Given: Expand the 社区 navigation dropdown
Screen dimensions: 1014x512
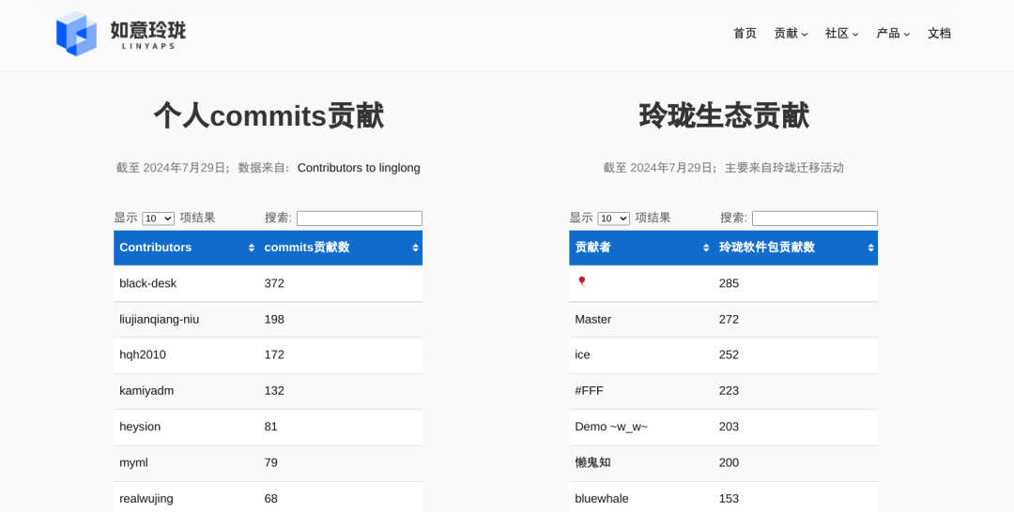Looking at the screenshot, I should click(841, 34).
